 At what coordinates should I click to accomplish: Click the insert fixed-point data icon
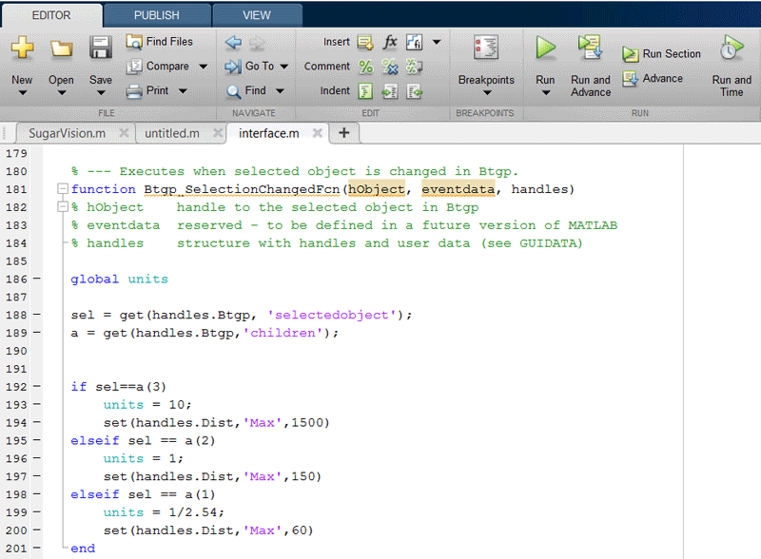(414, 42)
